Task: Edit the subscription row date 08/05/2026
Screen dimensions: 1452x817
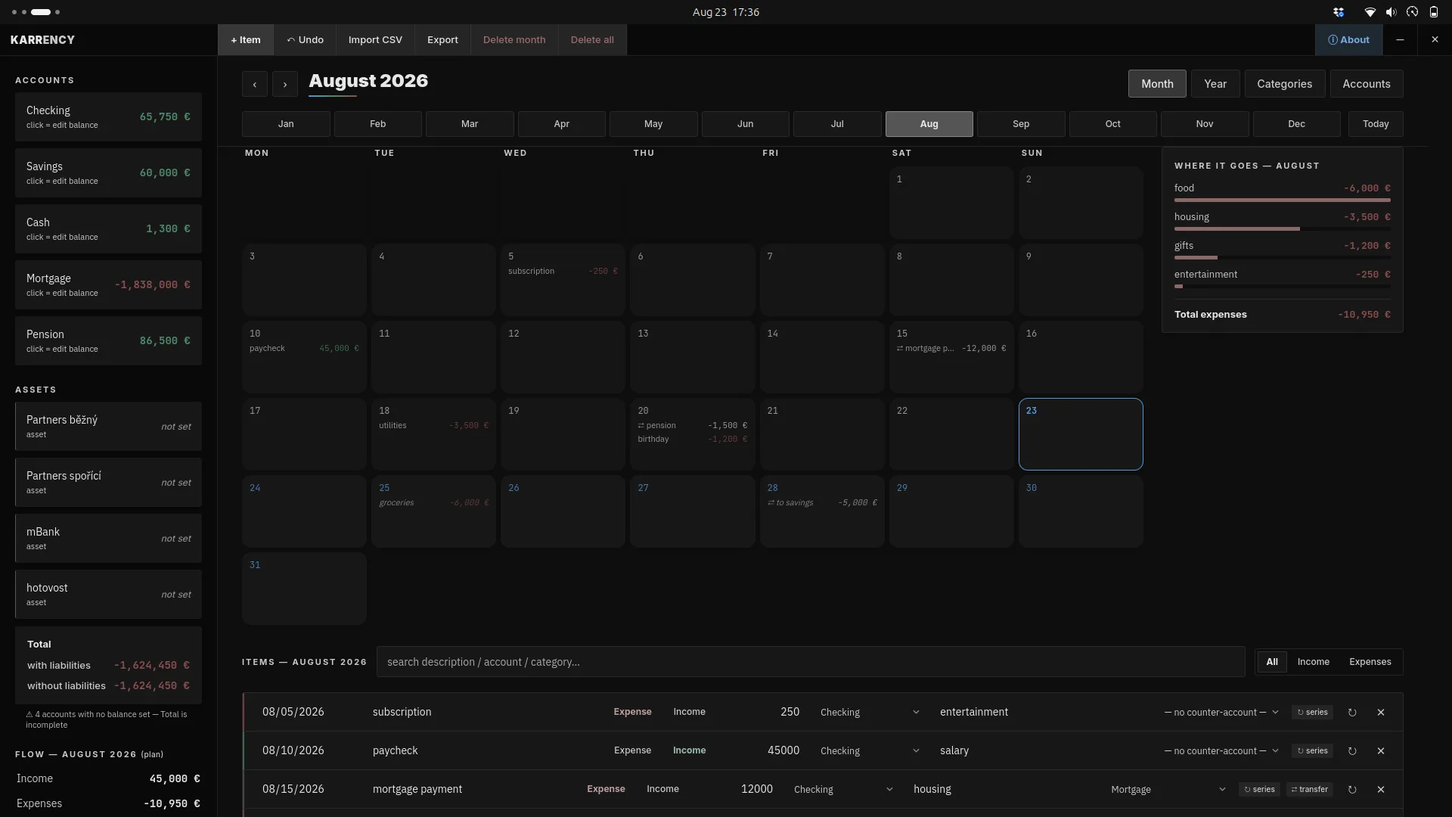Action: (x=293, y=713)
